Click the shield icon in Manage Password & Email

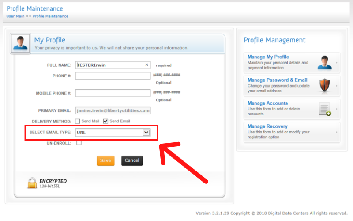325,85
